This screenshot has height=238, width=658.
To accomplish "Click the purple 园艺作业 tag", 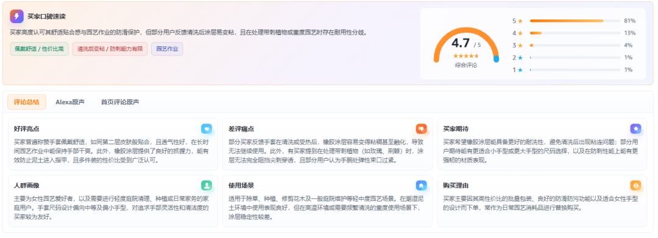I will tap(167, 49).
